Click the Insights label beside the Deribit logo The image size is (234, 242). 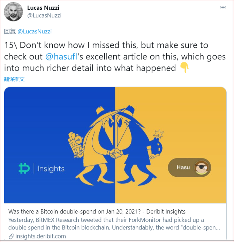coord(51,169)
